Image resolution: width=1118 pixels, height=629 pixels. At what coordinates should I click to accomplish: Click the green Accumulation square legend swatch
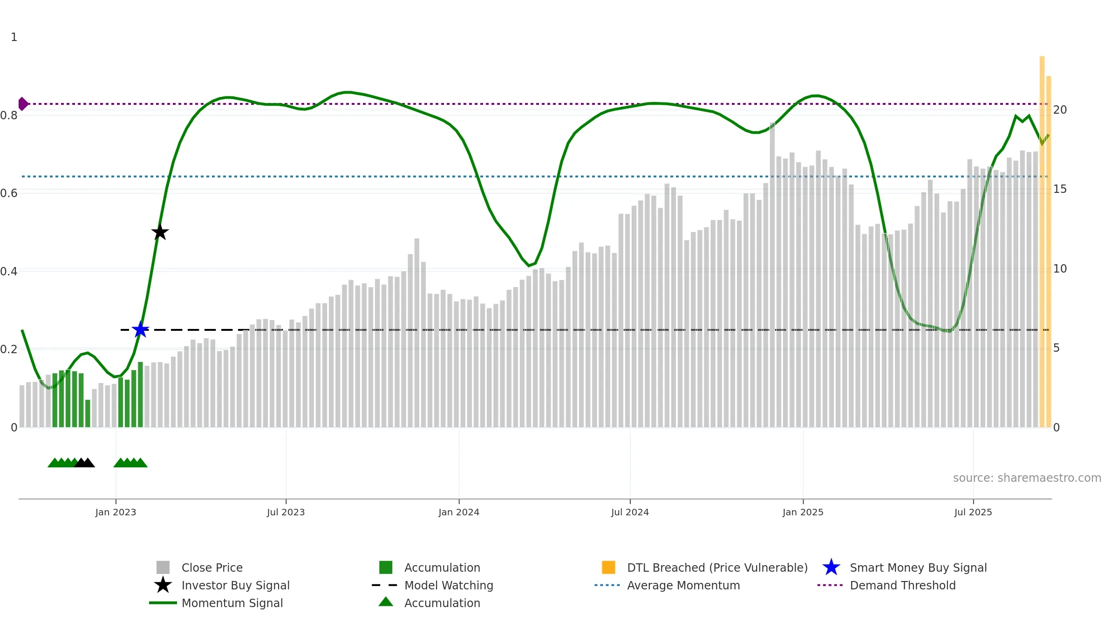(386, 567)
